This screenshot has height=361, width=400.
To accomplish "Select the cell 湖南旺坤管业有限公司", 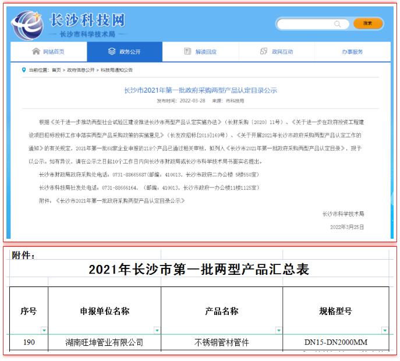I will 104,342.
